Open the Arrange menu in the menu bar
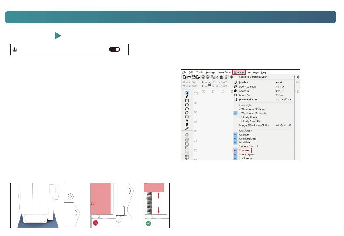This screenshot has width=344, height=236. coord(210,72)
